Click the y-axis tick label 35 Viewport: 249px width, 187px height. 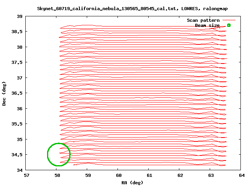(x=20, y=139)
